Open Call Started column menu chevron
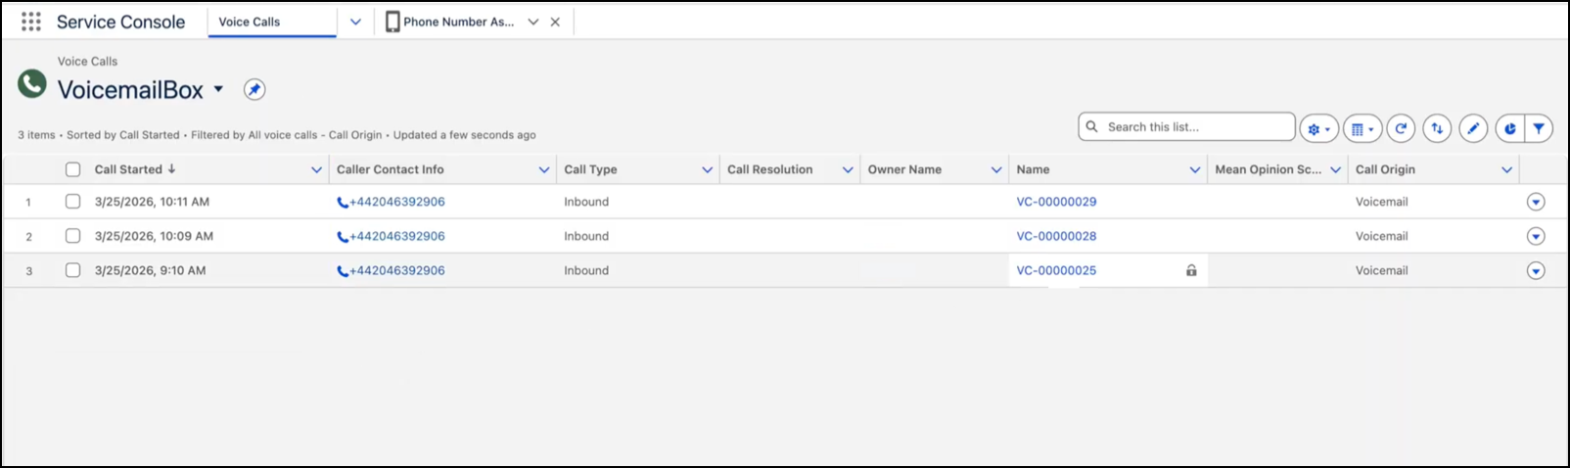Image resolution: width=1570 pixels, height=468 pixels. 316,169
